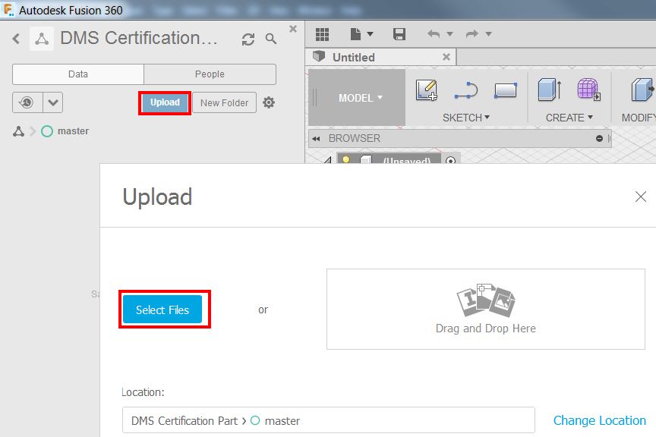Go back with data panel arrow
Screen dimensions: 656x437
(16, 39)
